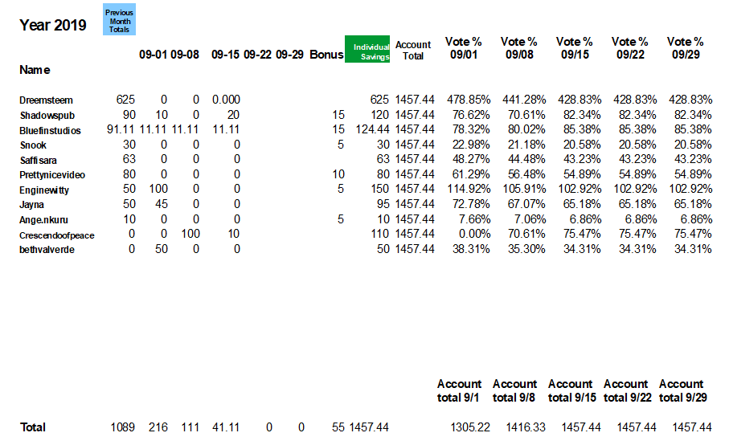Select the bethvalverde name cell
The width and height of the screenshot is (729, 441).
click(47, 250)
